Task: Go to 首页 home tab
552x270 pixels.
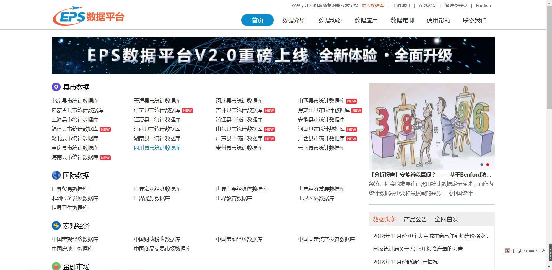Action: coord(258,20)
